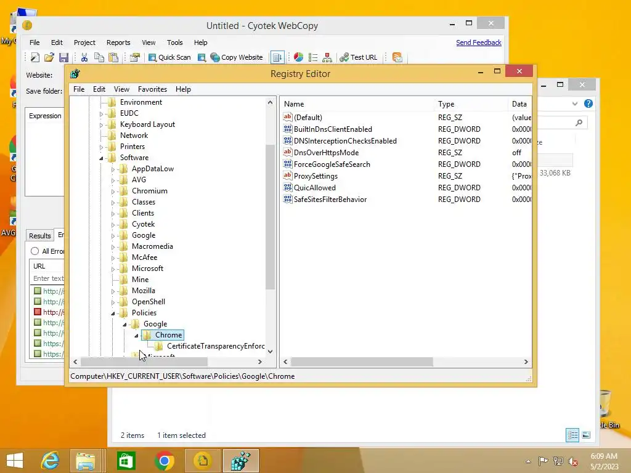
Task: Click Test URL in WebCopy toolbar
Action: 359,57
